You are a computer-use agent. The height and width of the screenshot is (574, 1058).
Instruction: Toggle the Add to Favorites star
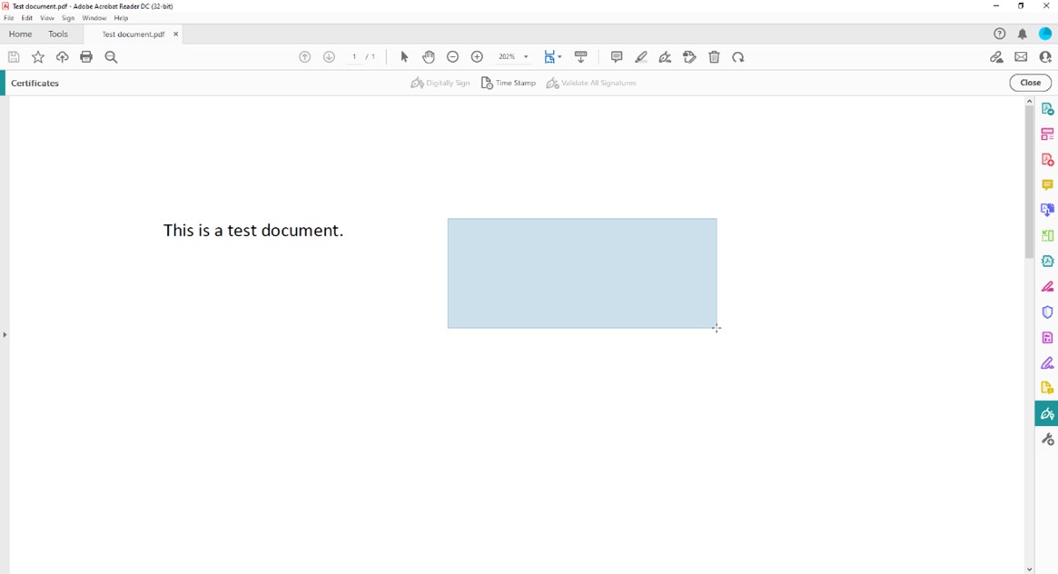coord(37,56)
